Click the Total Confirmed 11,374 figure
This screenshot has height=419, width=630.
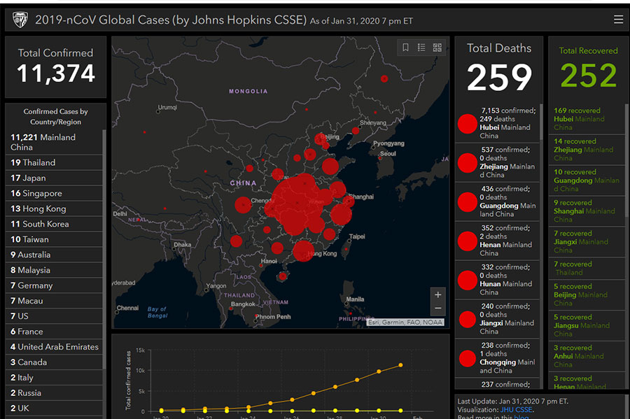[x=56, y=73]
